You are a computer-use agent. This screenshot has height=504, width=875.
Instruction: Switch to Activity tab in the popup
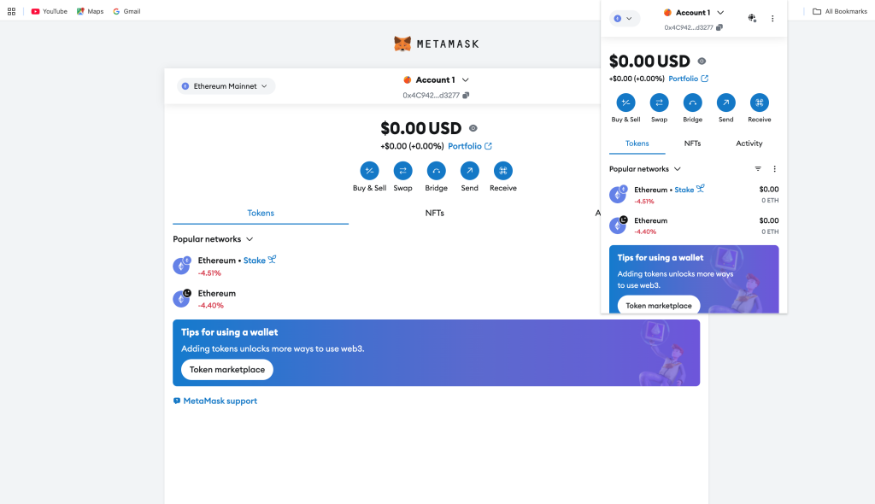click(x=749, y=144)
